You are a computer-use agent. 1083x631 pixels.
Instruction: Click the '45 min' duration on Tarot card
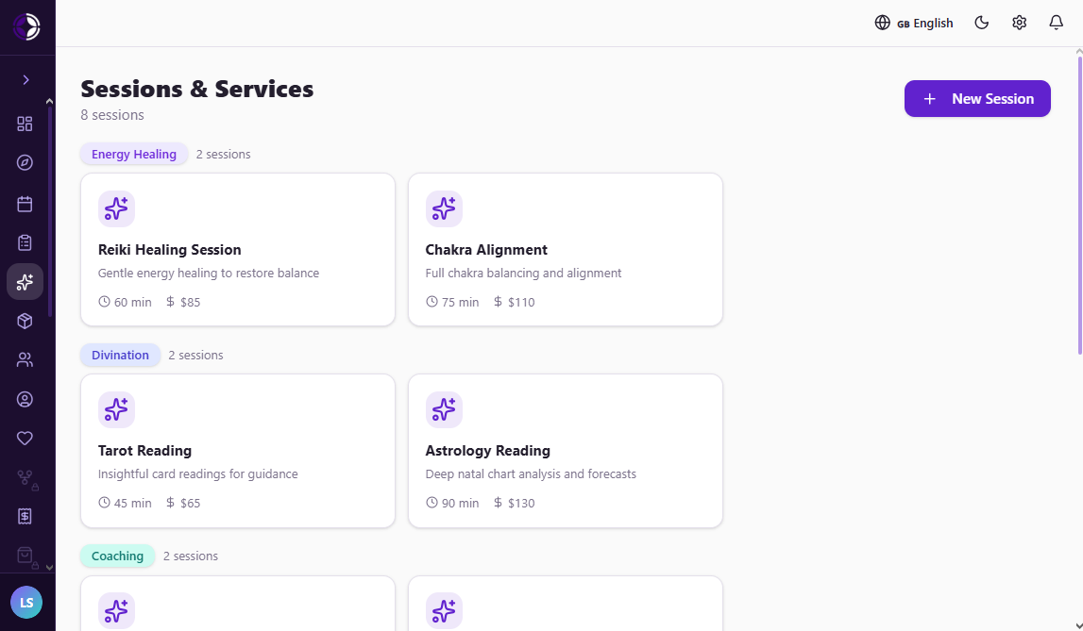[125, 503]
